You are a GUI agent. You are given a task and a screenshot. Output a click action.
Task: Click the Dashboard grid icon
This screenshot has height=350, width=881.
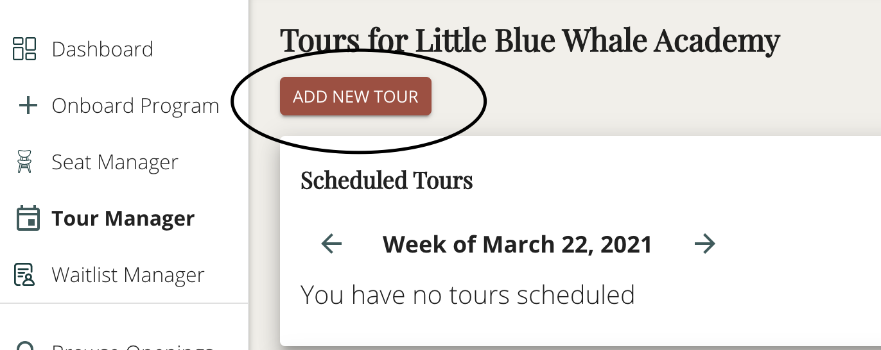24,49
